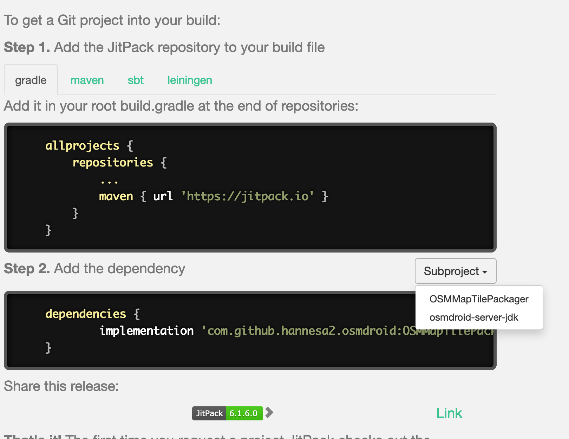This screenshot has height=439, width=569.
Task: Click the caret arrow on the Subproject button
Action: point(485,271)
